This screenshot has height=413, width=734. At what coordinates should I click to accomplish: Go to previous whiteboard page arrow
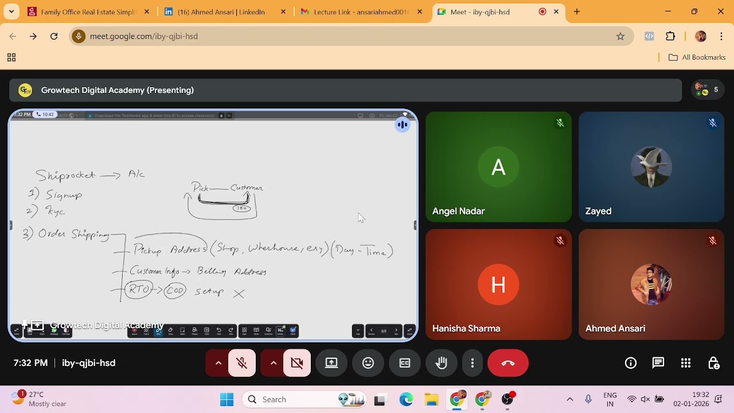pos(372,331)
